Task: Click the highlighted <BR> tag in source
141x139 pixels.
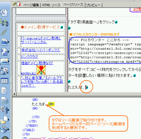Action: point(51,104)
